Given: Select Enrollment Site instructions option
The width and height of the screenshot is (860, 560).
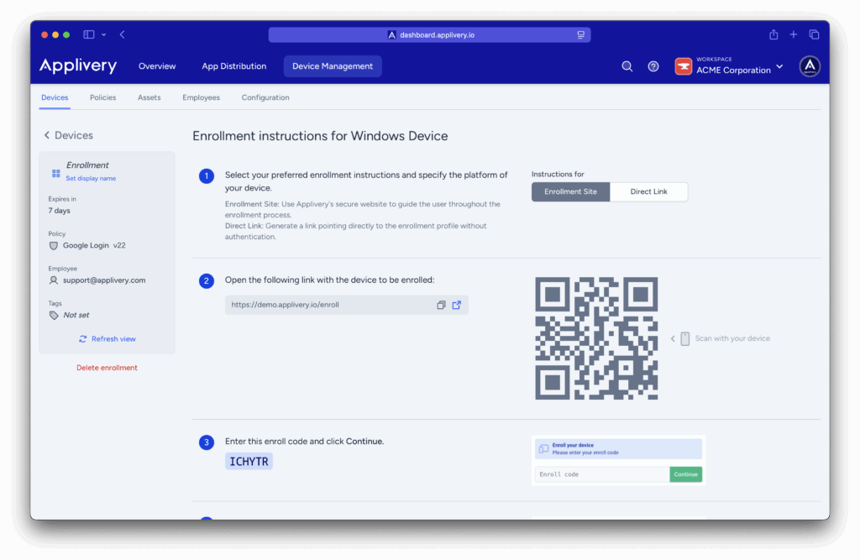Looking at the screenshot, I should pyautogui.click(x=570, y=191).
